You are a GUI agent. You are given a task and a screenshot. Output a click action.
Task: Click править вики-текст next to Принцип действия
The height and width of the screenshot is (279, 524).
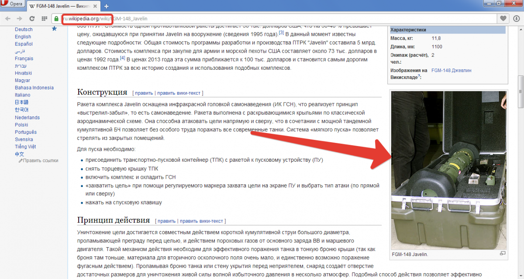click(201, 221)
